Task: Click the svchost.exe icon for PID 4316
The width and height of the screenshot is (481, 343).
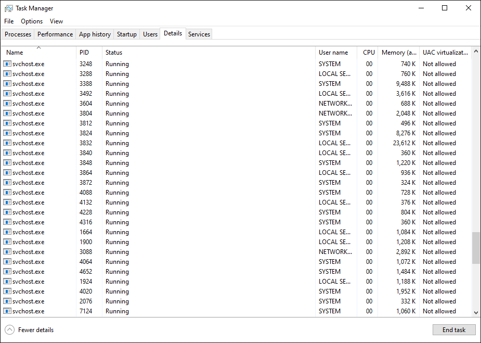Action: [7, 222]
